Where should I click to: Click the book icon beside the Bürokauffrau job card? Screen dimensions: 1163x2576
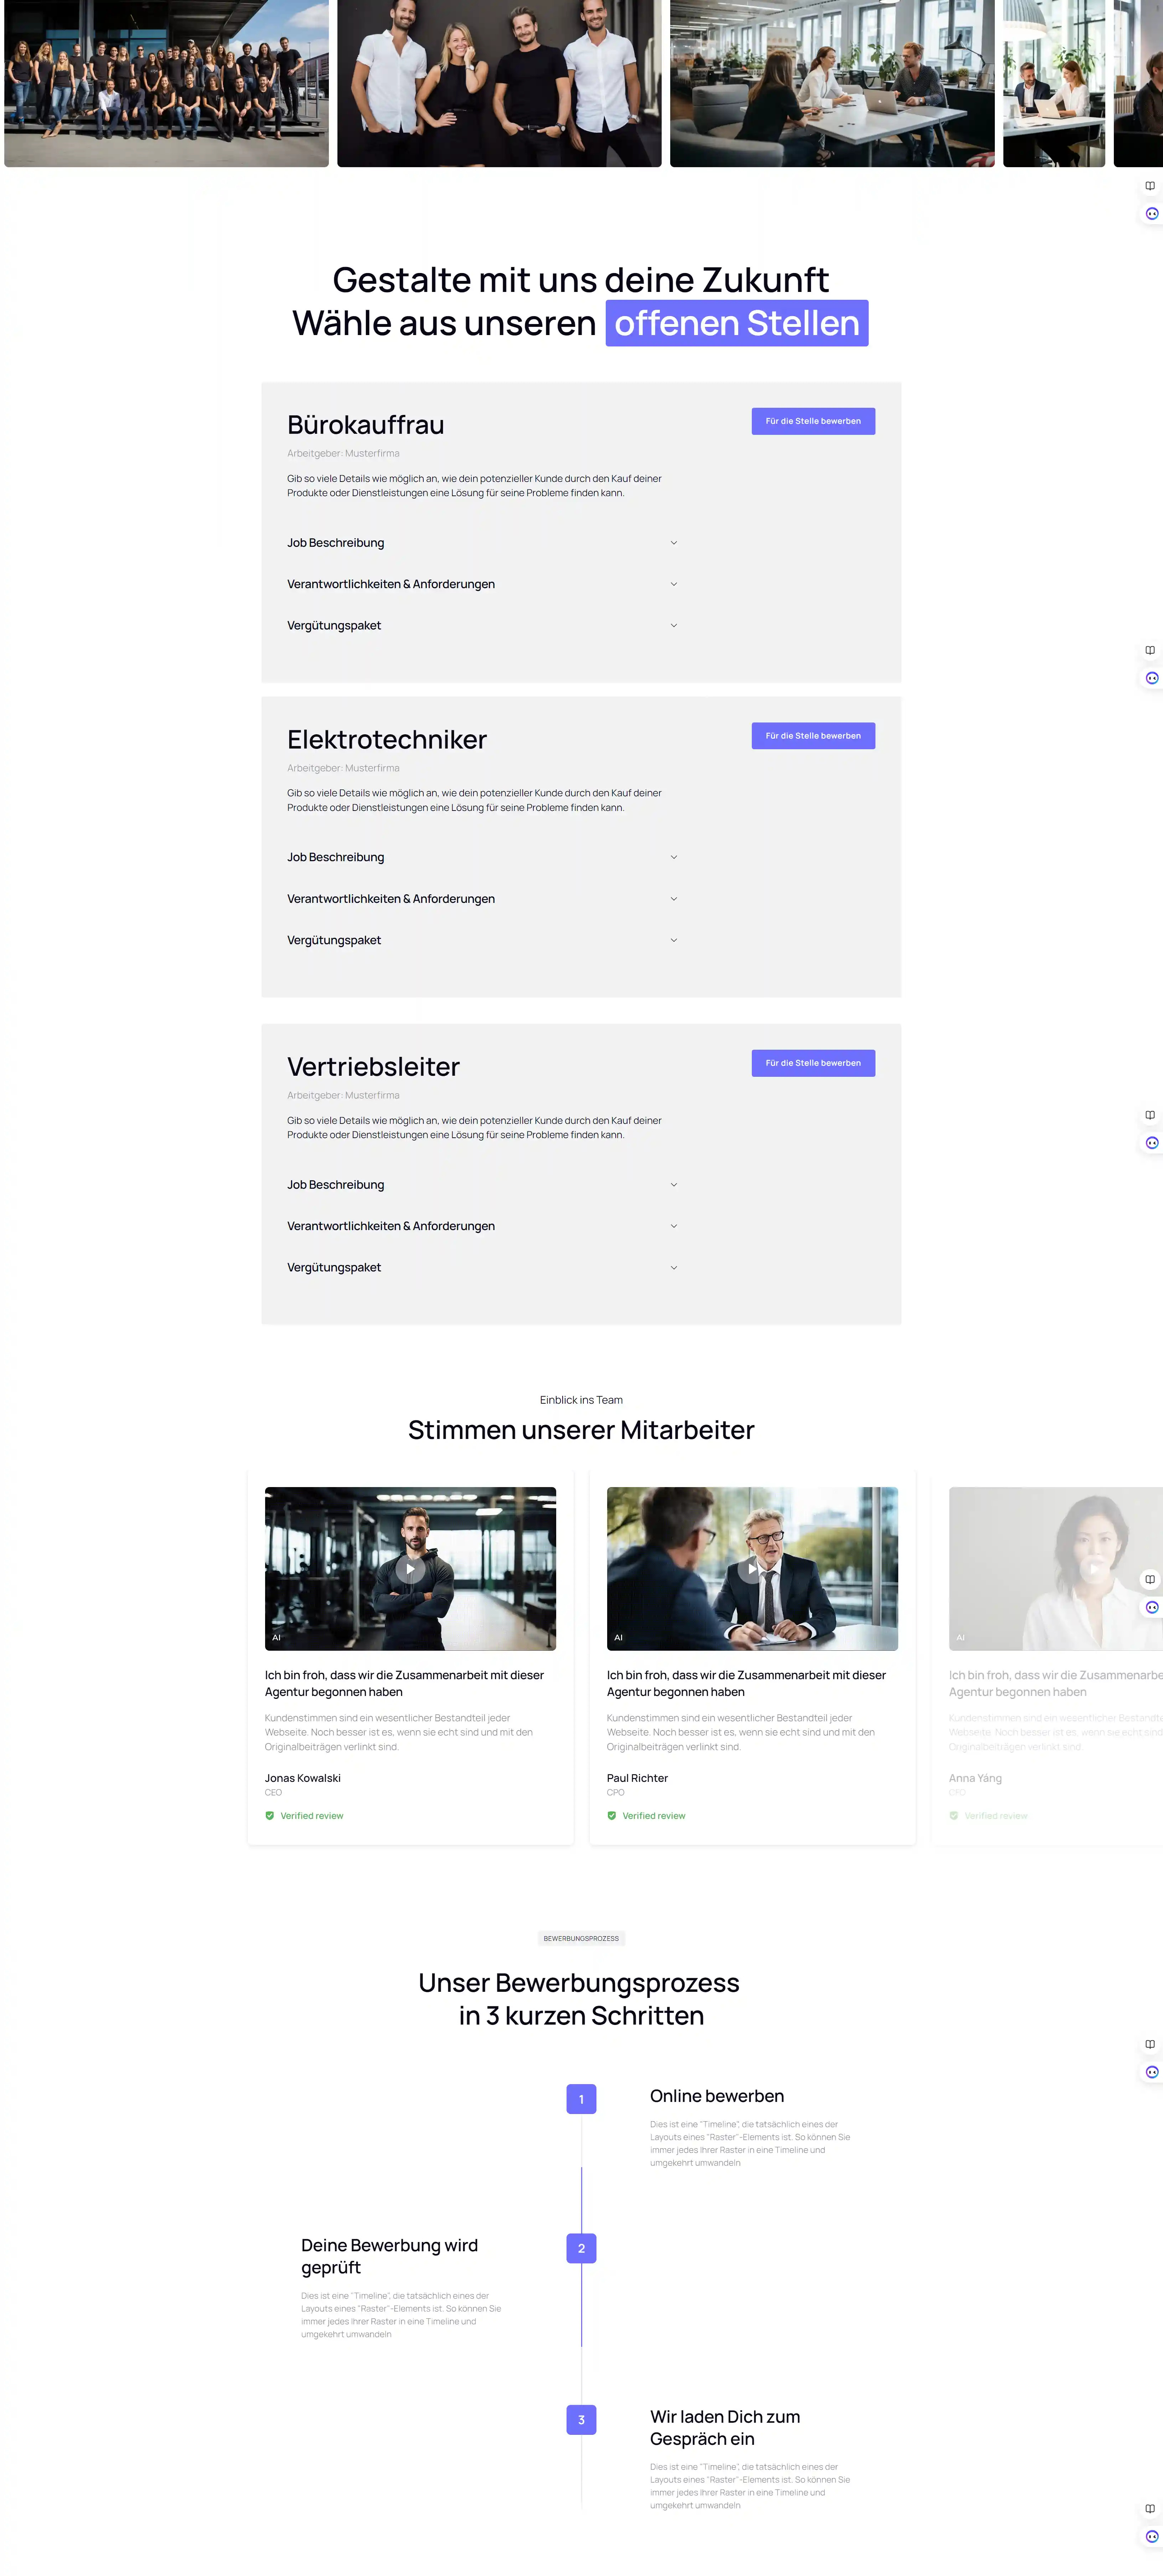click(1150, 650)
